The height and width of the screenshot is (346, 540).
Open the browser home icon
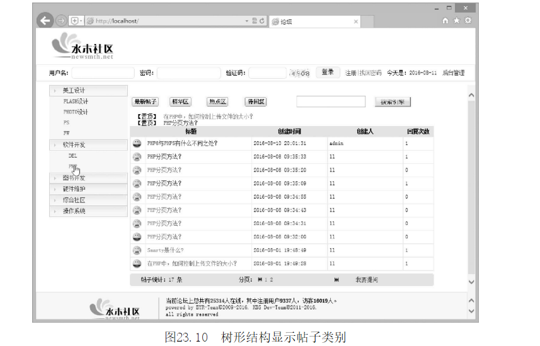click(445, 21)
